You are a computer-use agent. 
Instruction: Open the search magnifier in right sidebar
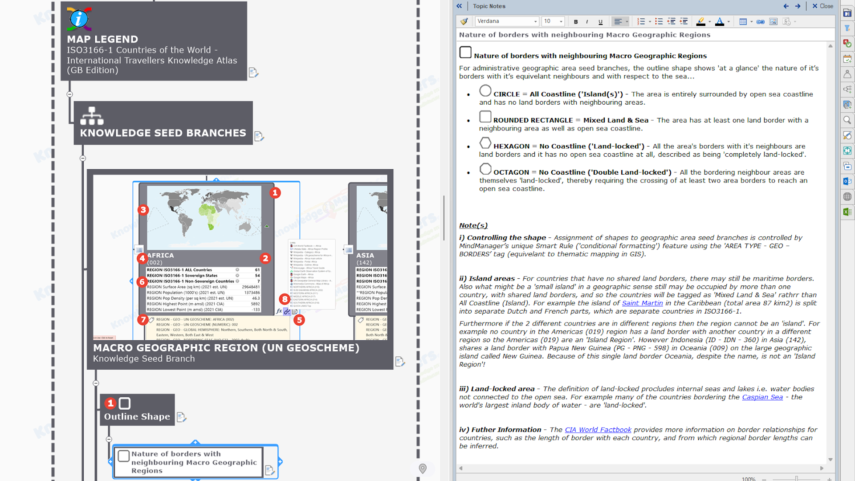coord(847,120)
